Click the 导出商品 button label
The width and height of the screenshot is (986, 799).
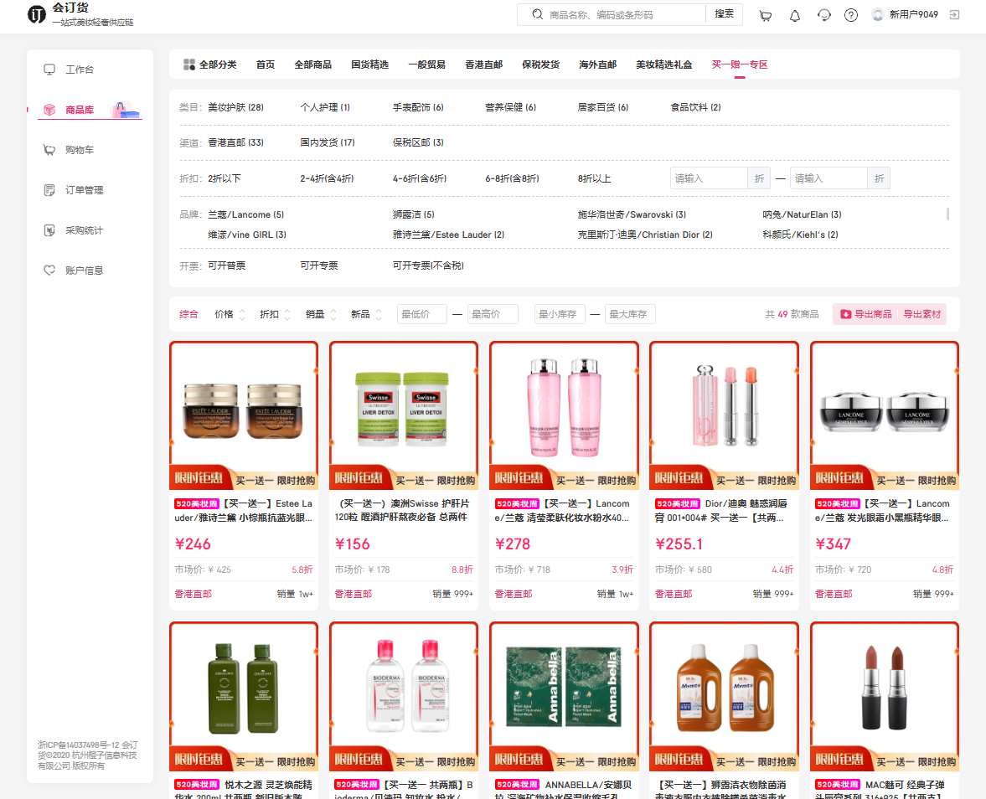click(873, 314)
